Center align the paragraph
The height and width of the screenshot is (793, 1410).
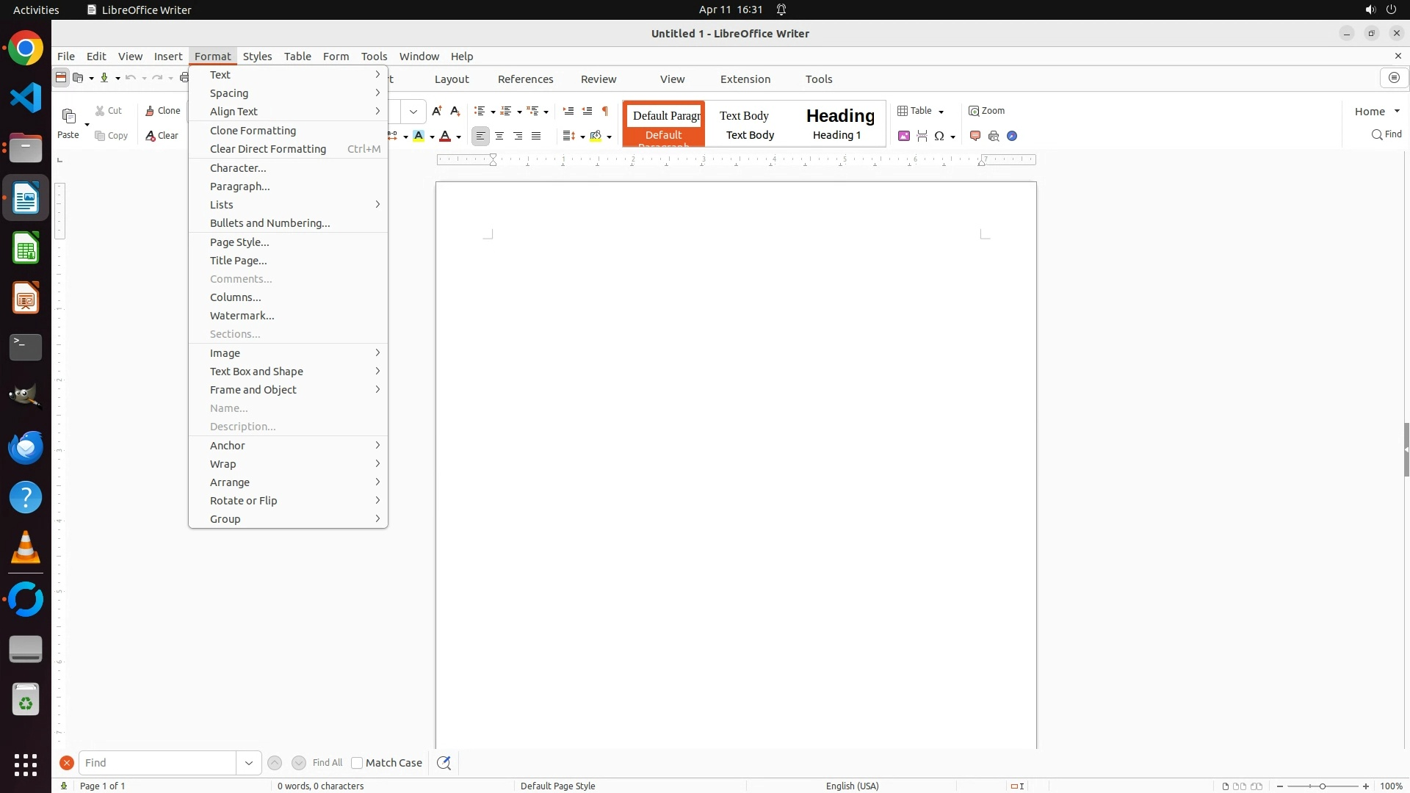499,136
